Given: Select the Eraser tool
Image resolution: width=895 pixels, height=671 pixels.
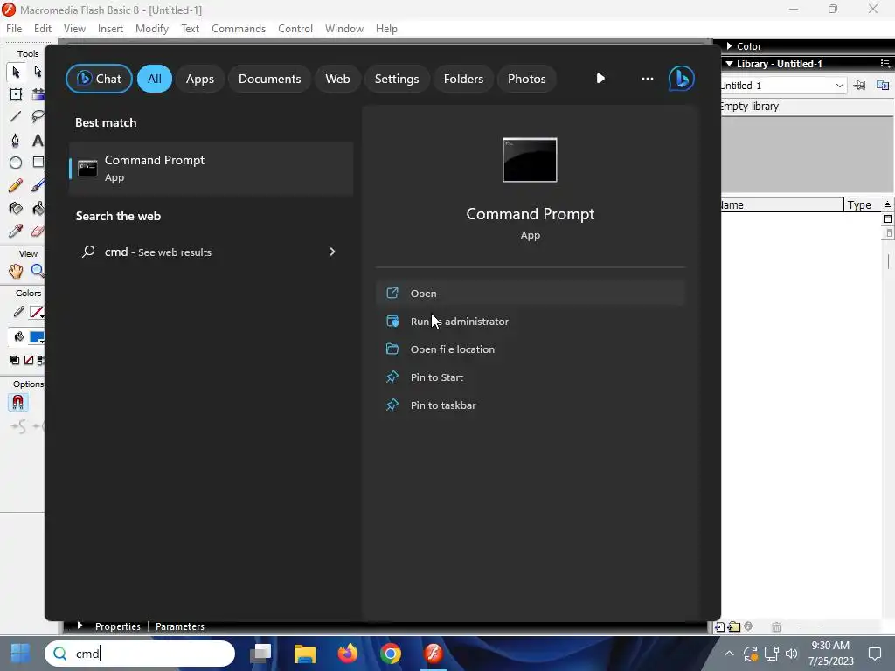Looking at the screenshot, I should tap(38, 231).
